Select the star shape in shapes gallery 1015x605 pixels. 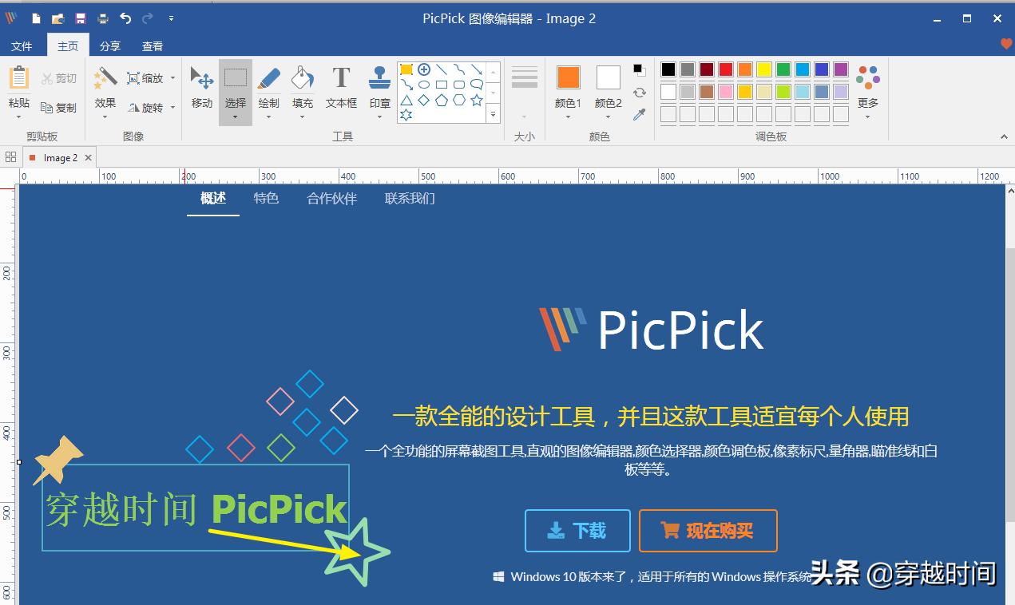[x=478, y=100]
